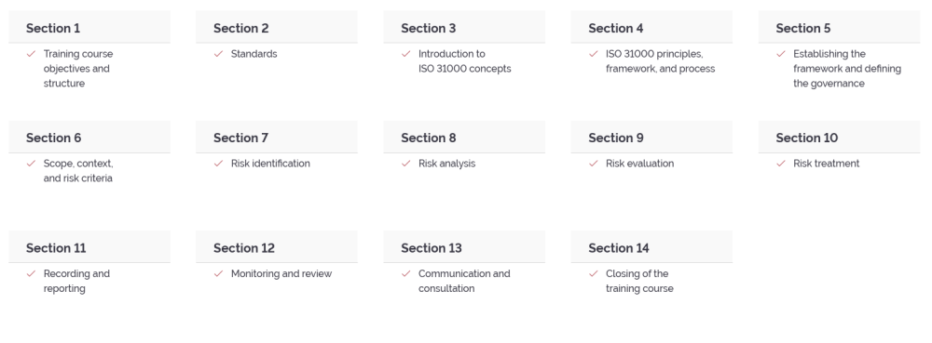Click Scope, context, and risk criteria text
Viewport: 932px width, 343px height.
(78, 171)
